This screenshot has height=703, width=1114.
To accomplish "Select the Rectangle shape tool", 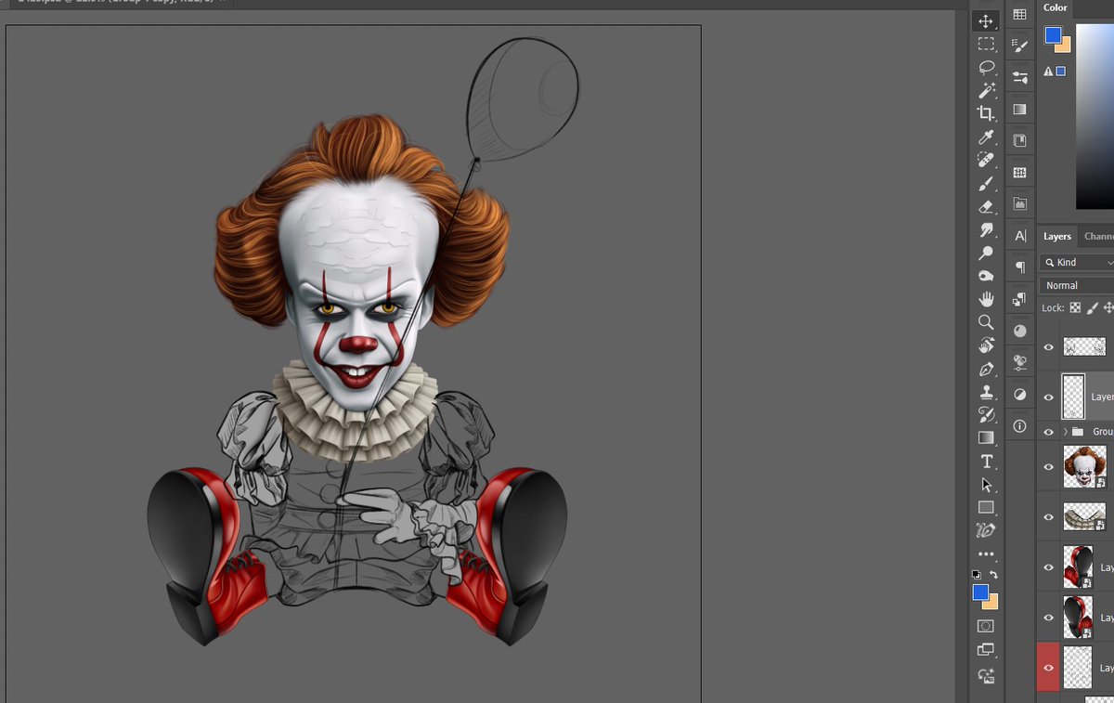I will (x=986, y=508).
